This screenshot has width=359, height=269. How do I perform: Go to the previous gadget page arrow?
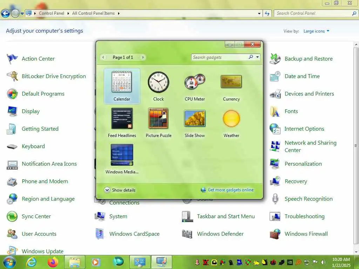[x=103, y=57]
